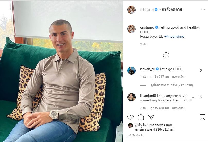The image size is (208, 142).
Task: View likes count 717 on novak_dj's comment
Action: pyautogui.click(x=160, y=77)
